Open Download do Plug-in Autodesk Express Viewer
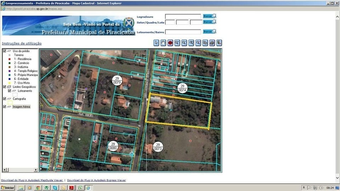Screen dimensions: 340x191 pyautogui.click(x=96, y=180)
